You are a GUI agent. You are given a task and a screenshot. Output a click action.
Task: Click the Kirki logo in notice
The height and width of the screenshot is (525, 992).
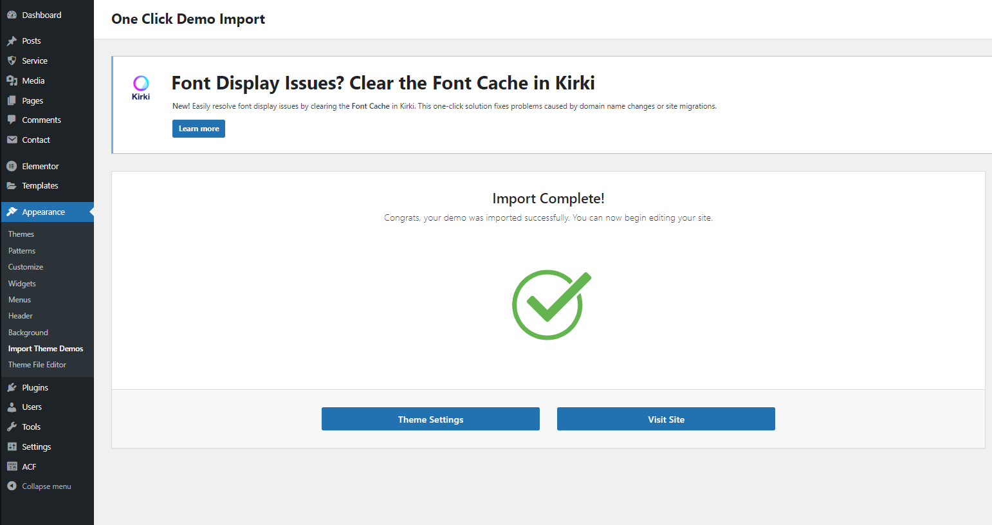pos(141,87)
